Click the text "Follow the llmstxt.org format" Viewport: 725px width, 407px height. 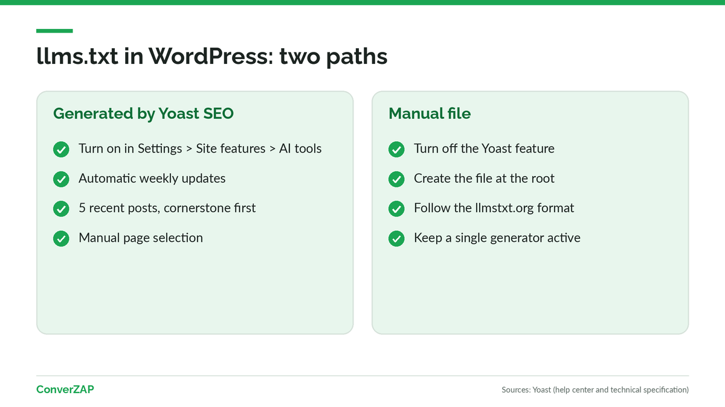[x=494, y=208]
